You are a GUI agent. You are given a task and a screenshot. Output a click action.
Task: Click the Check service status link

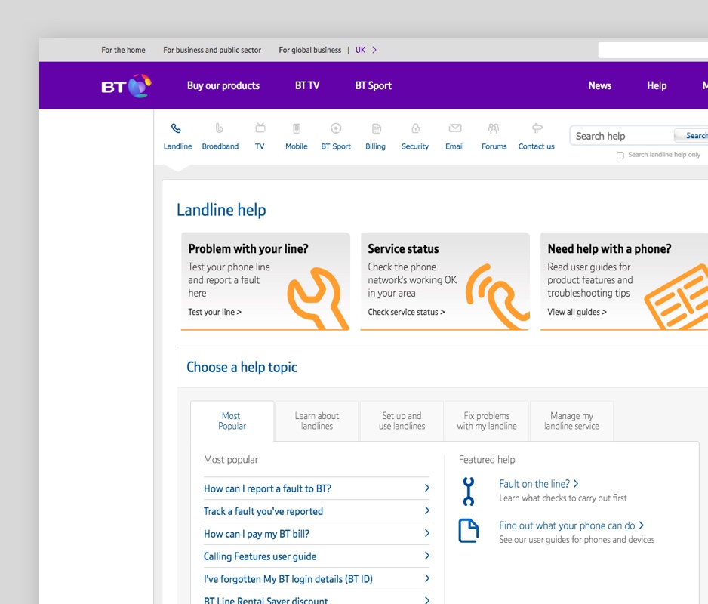click(x=406, y=312)
